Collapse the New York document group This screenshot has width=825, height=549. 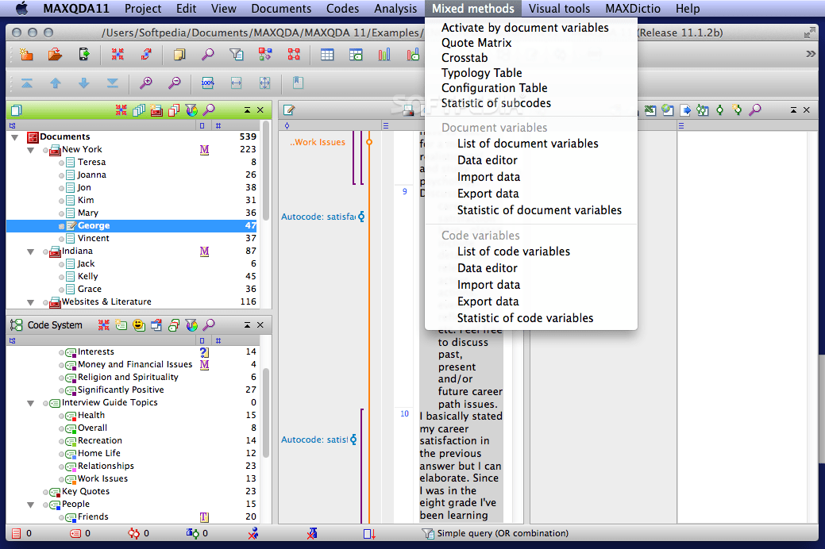(x=30, y=150)
